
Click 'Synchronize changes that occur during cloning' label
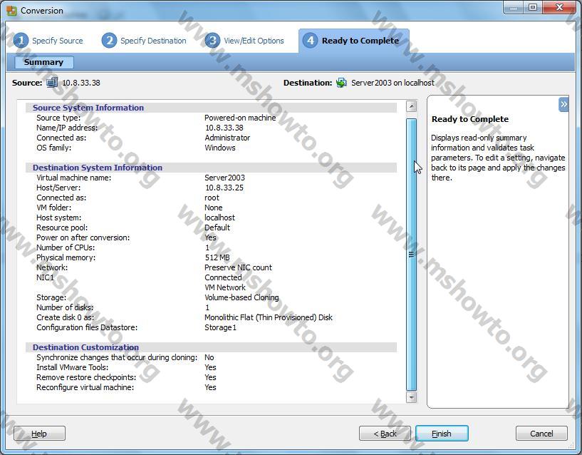[x=117, y=357]
